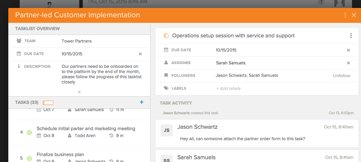The image size is (361, 162).
Task: Click the TASKLIST OVERVIEW heading
Action: [x=37, y=29]
